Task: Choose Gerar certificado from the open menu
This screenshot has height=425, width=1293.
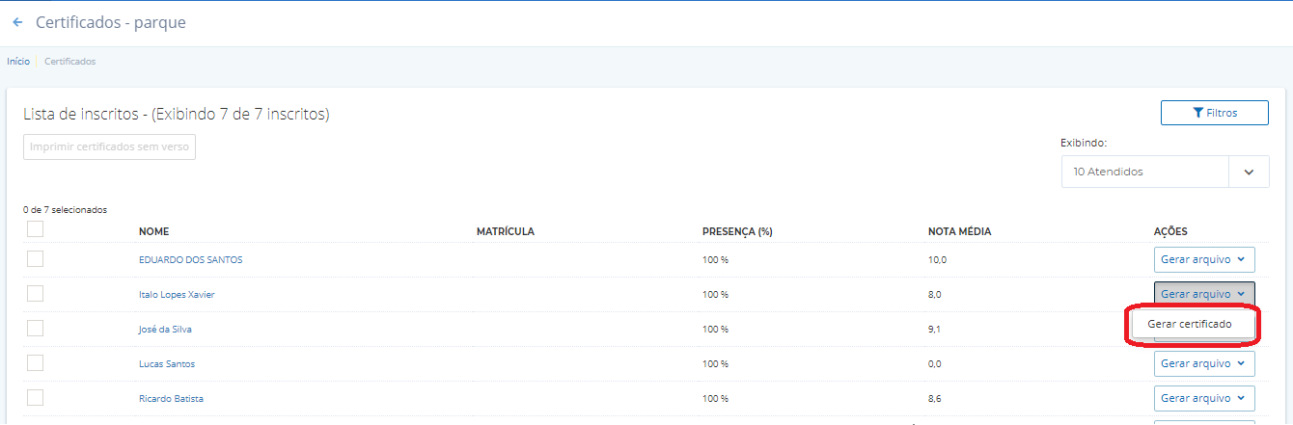Action: (x=1190, y=325)
